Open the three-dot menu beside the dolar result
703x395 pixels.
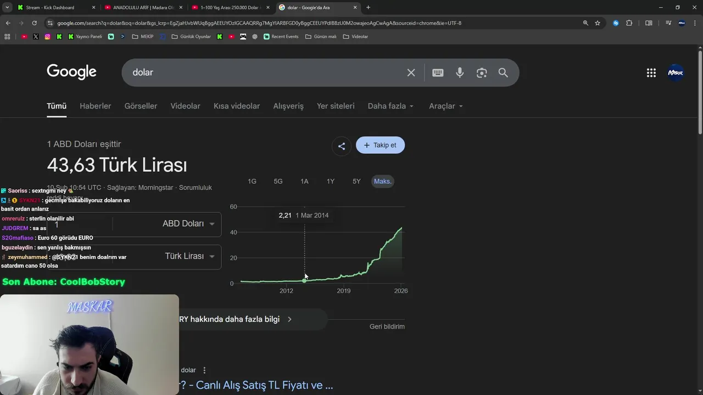tap(204, 370)
